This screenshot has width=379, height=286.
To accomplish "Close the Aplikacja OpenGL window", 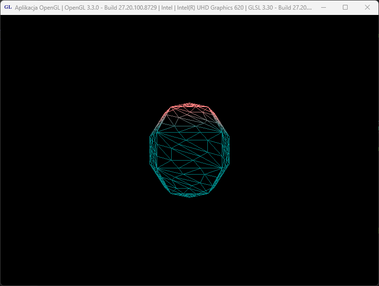I will pos(367,7).
